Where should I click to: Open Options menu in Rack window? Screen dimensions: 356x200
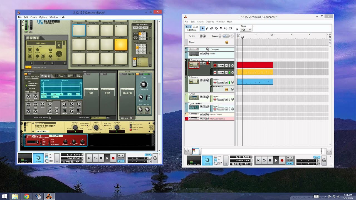[43, 17]
